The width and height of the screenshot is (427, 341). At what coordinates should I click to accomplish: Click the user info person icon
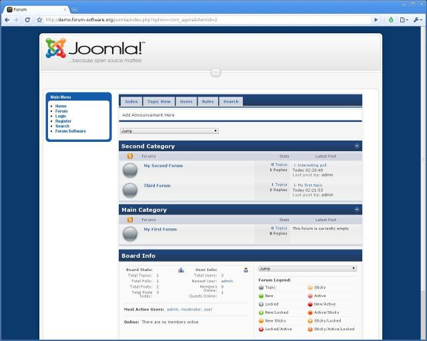click(x=246, y=270)
